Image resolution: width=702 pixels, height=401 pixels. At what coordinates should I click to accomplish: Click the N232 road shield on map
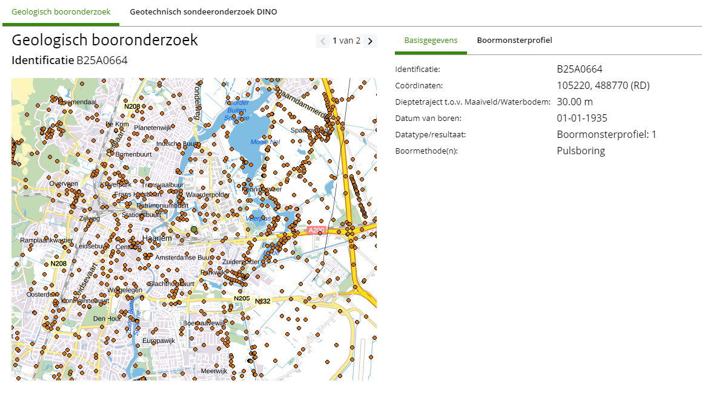[x=263, y=301]
